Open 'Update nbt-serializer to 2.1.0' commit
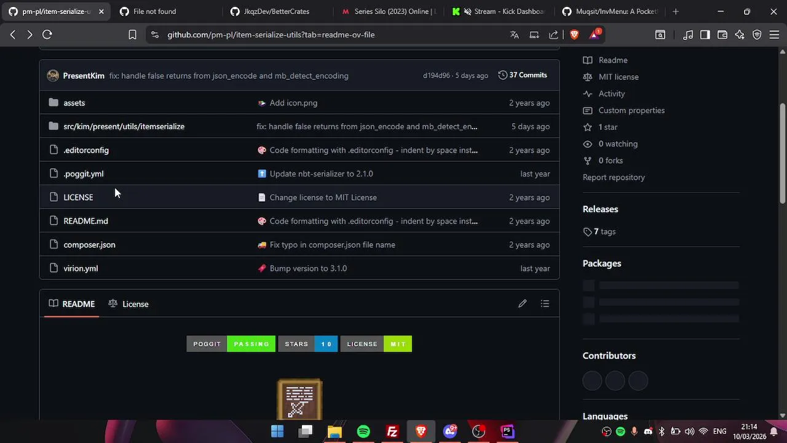Viewport: 787px width, 443px height. pyautogui.click(x=321, y=174)
